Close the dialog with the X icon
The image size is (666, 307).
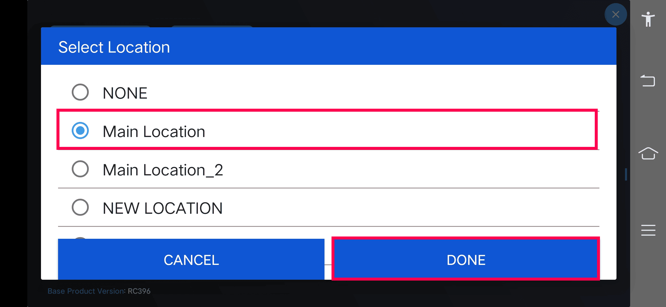[x=616, y=14]
